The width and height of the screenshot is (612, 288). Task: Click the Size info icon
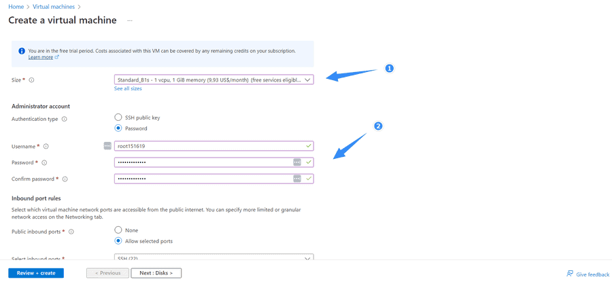pos(31,80)
